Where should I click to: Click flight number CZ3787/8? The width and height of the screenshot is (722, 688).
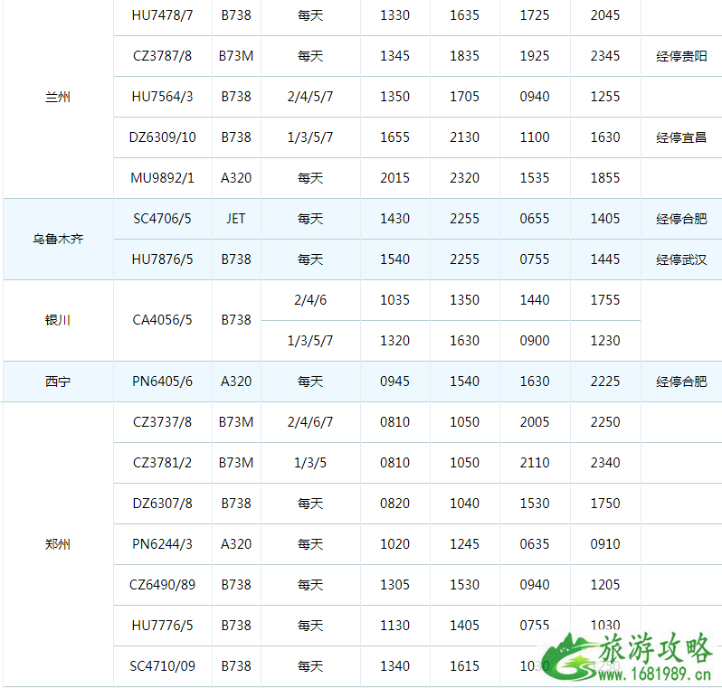162,56
